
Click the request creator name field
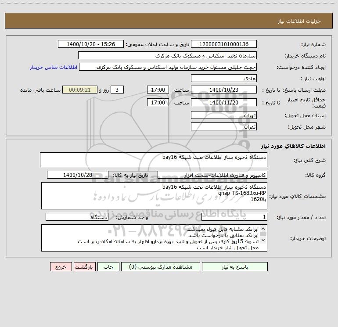click(x=168, y=67)
